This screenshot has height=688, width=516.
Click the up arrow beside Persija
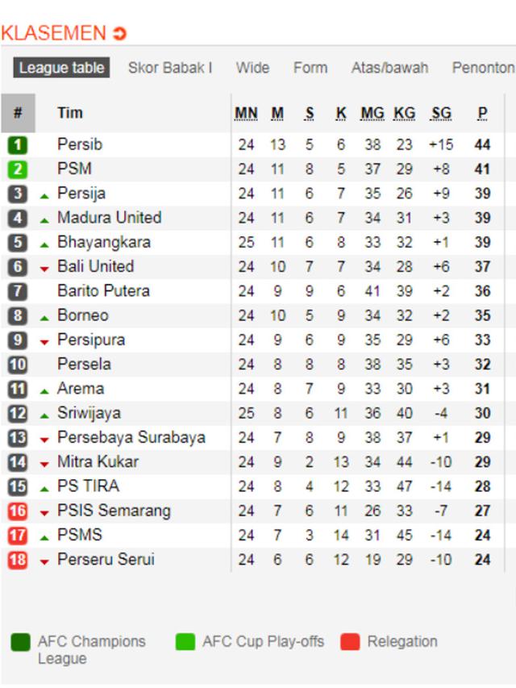click(45, 194)
